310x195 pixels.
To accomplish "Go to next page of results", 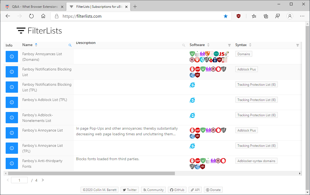I will tap(43, 180).
